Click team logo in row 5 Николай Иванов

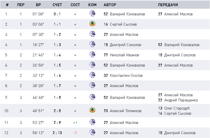(92, 54)
